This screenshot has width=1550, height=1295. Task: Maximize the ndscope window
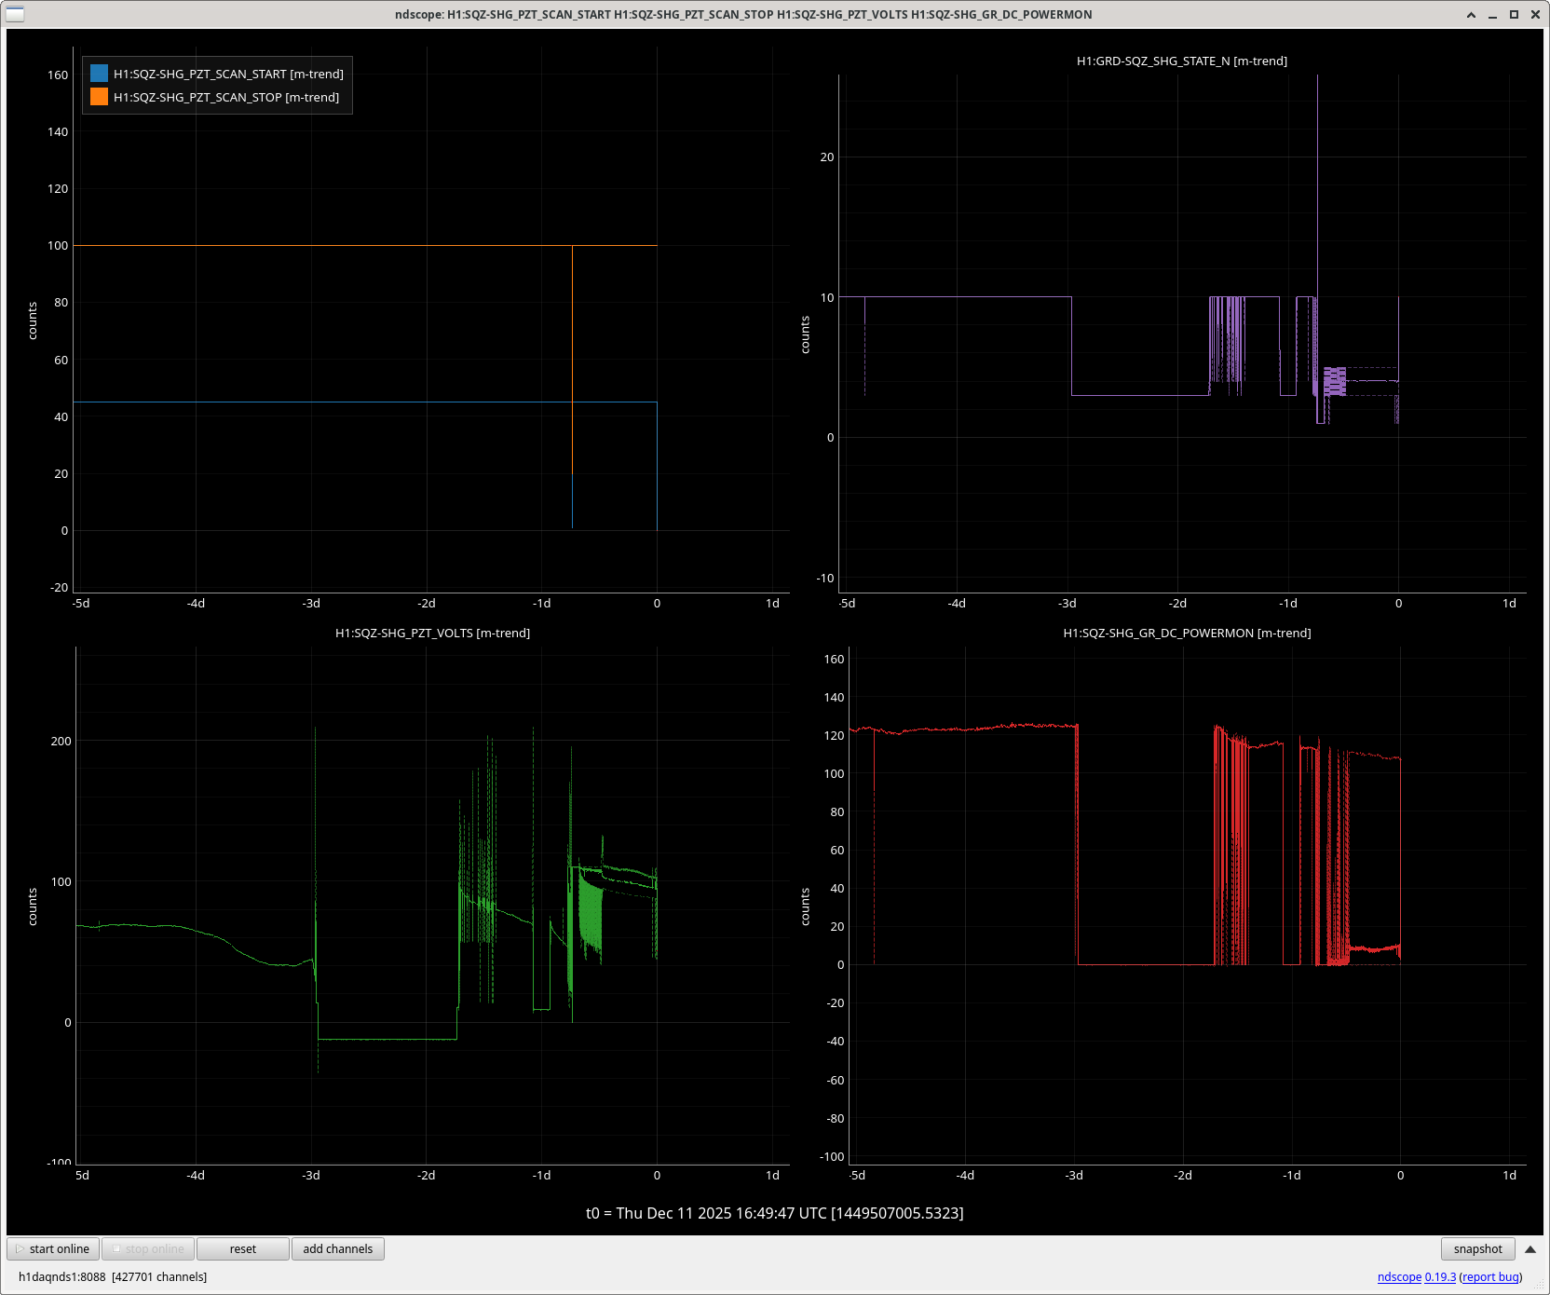coord(1514,14)
